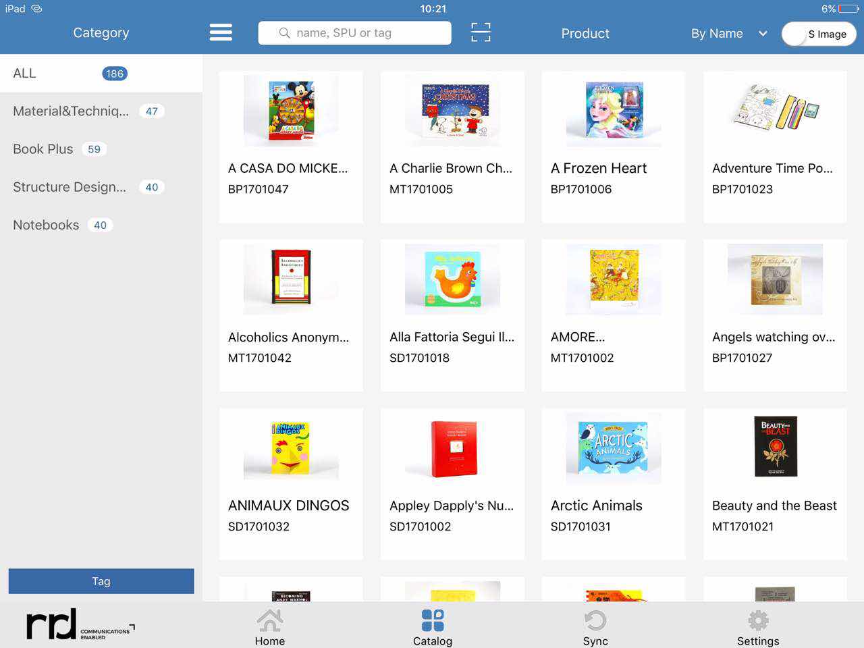
Task: Open the Beauty and the Beast thumbnail
Action: (x=775, y=447)
